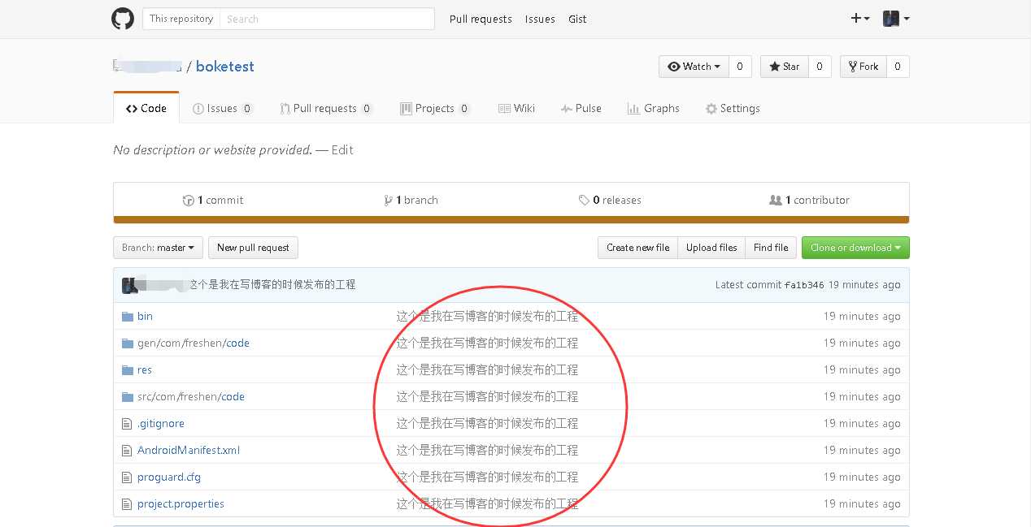Click the forks count beside Fork

(898, 67)
